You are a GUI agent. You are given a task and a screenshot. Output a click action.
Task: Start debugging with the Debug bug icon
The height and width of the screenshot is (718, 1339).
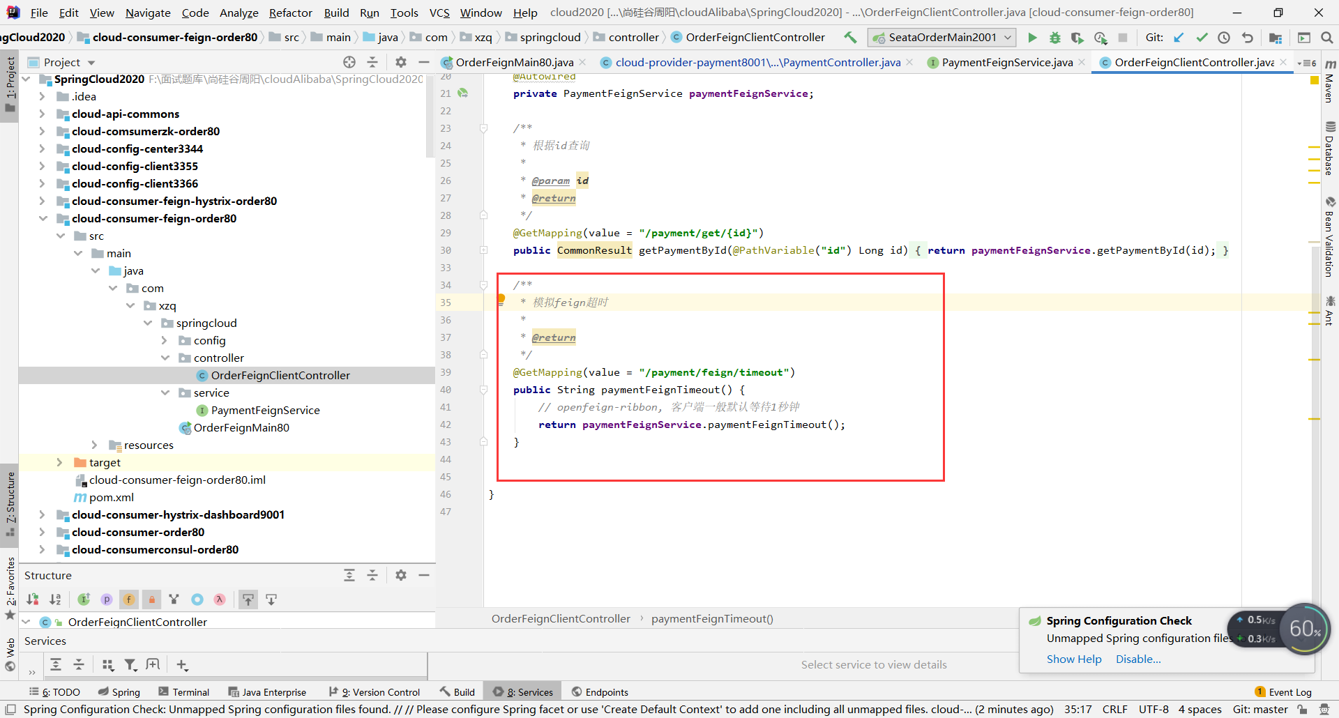(1055, 38)
